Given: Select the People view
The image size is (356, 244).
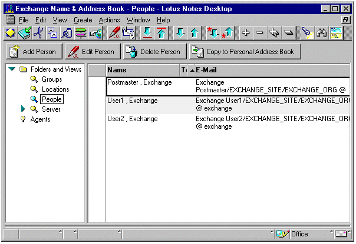Looking at the screenshot, I should [x=52, y=99].
